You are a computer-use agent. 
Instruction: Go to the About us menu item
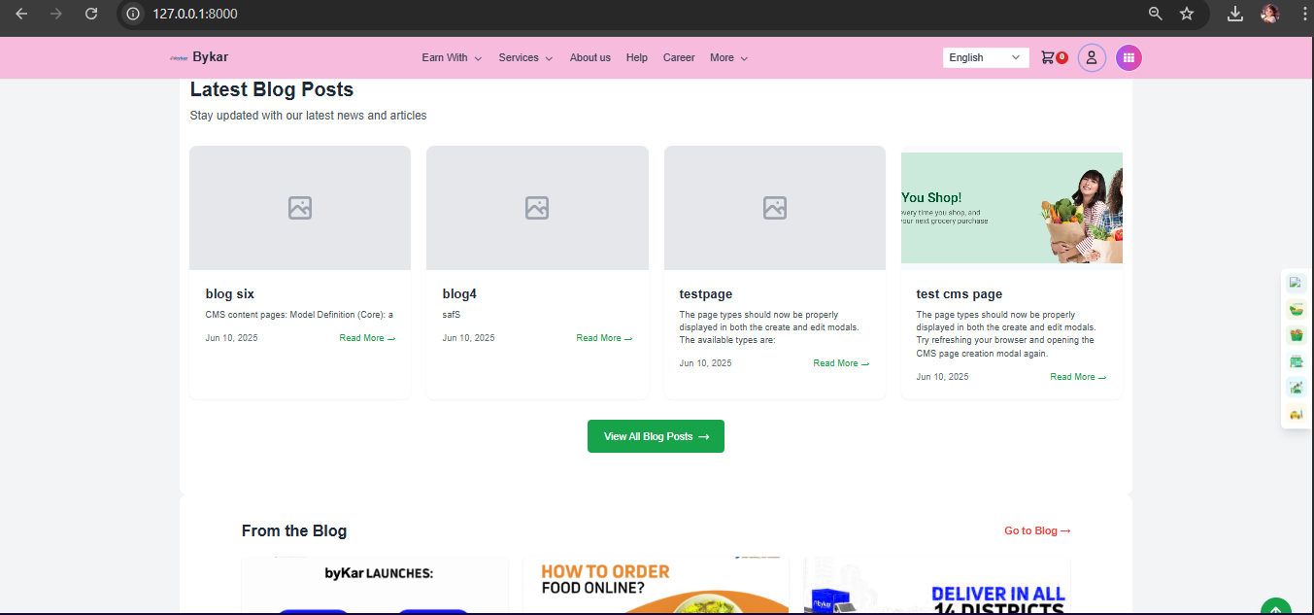[590, 57]
